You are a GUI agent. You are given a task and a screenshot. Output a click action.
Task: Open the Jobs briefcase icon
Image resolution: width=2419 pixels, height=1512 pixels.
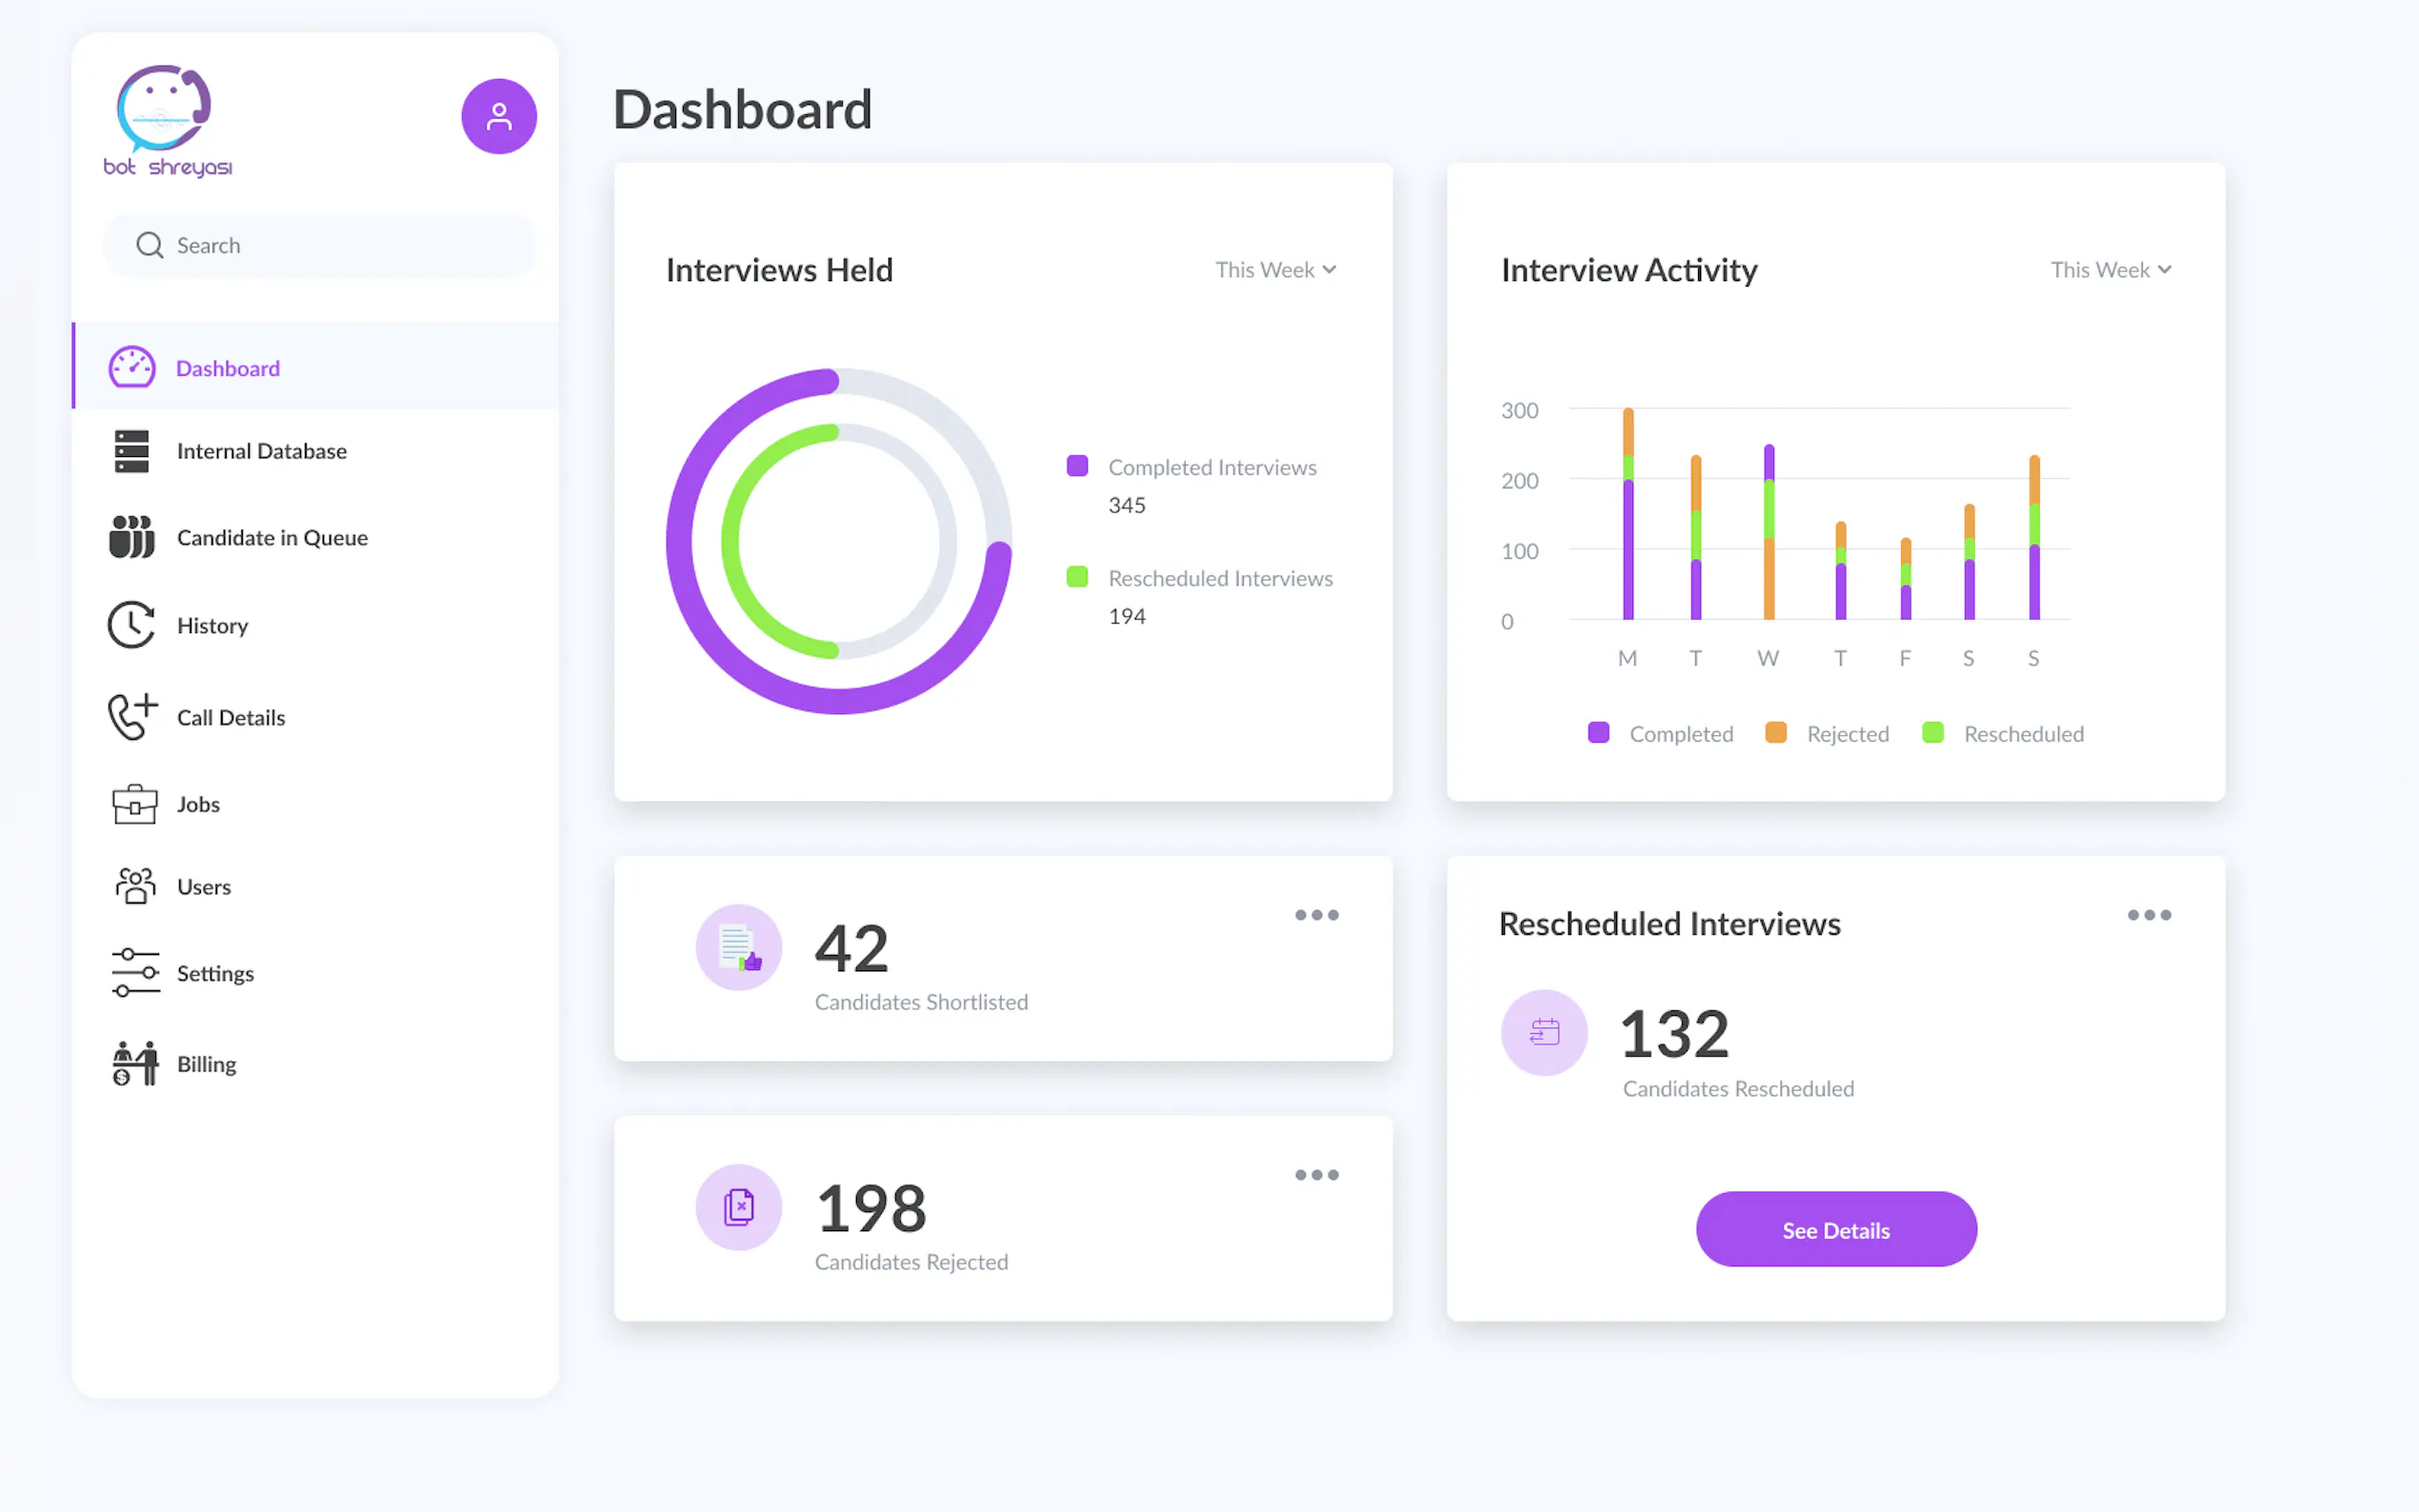coord(133,804)
